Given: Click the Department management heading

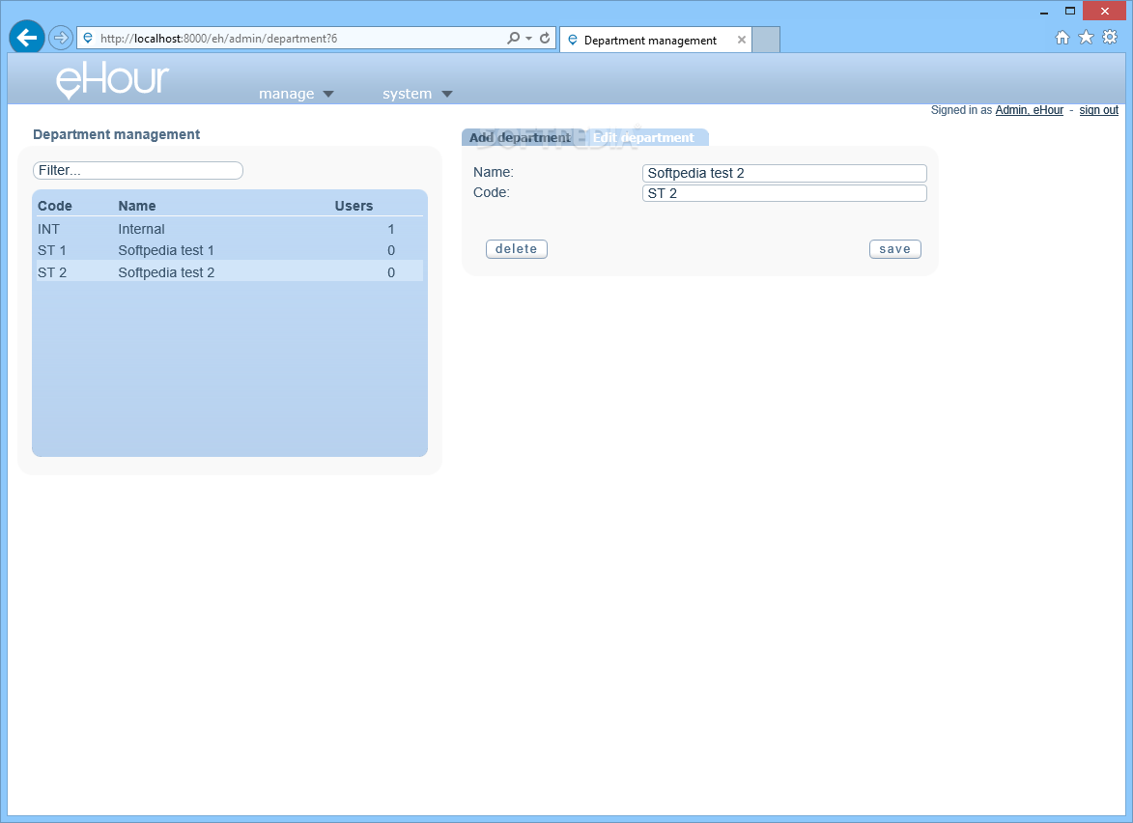Looking at the screenshot, I should coord(116,134).
